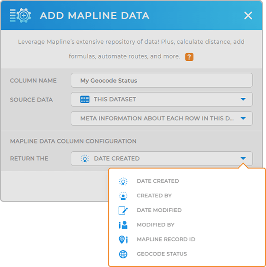Choose Date Modified option

coord(159,210)
